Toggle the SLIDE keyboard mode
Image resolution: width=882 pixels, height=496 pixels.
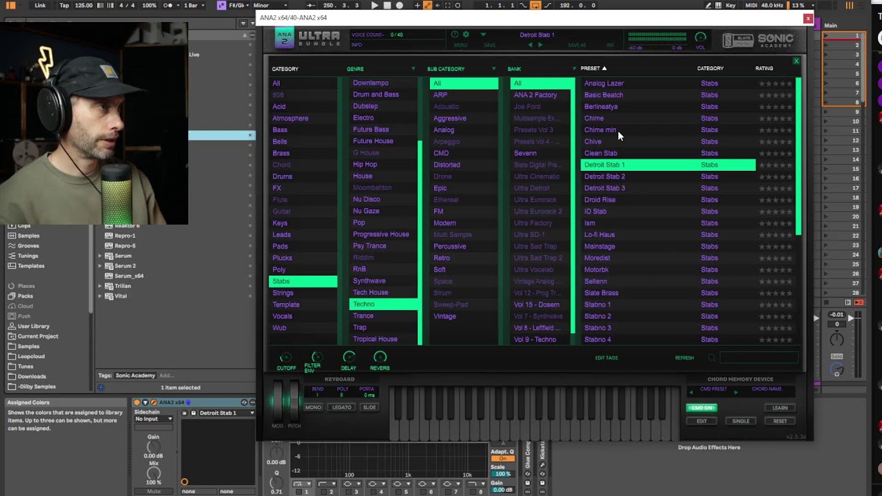[369, 407]
